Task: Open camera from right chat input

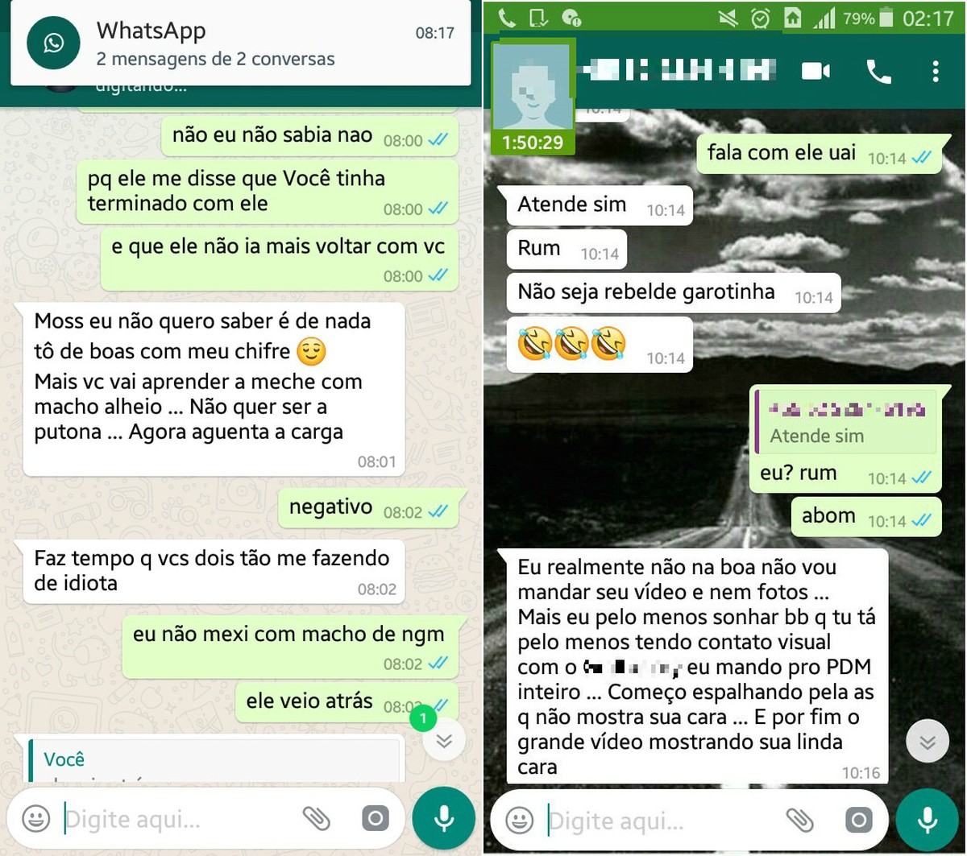Action: click(859, 820)
